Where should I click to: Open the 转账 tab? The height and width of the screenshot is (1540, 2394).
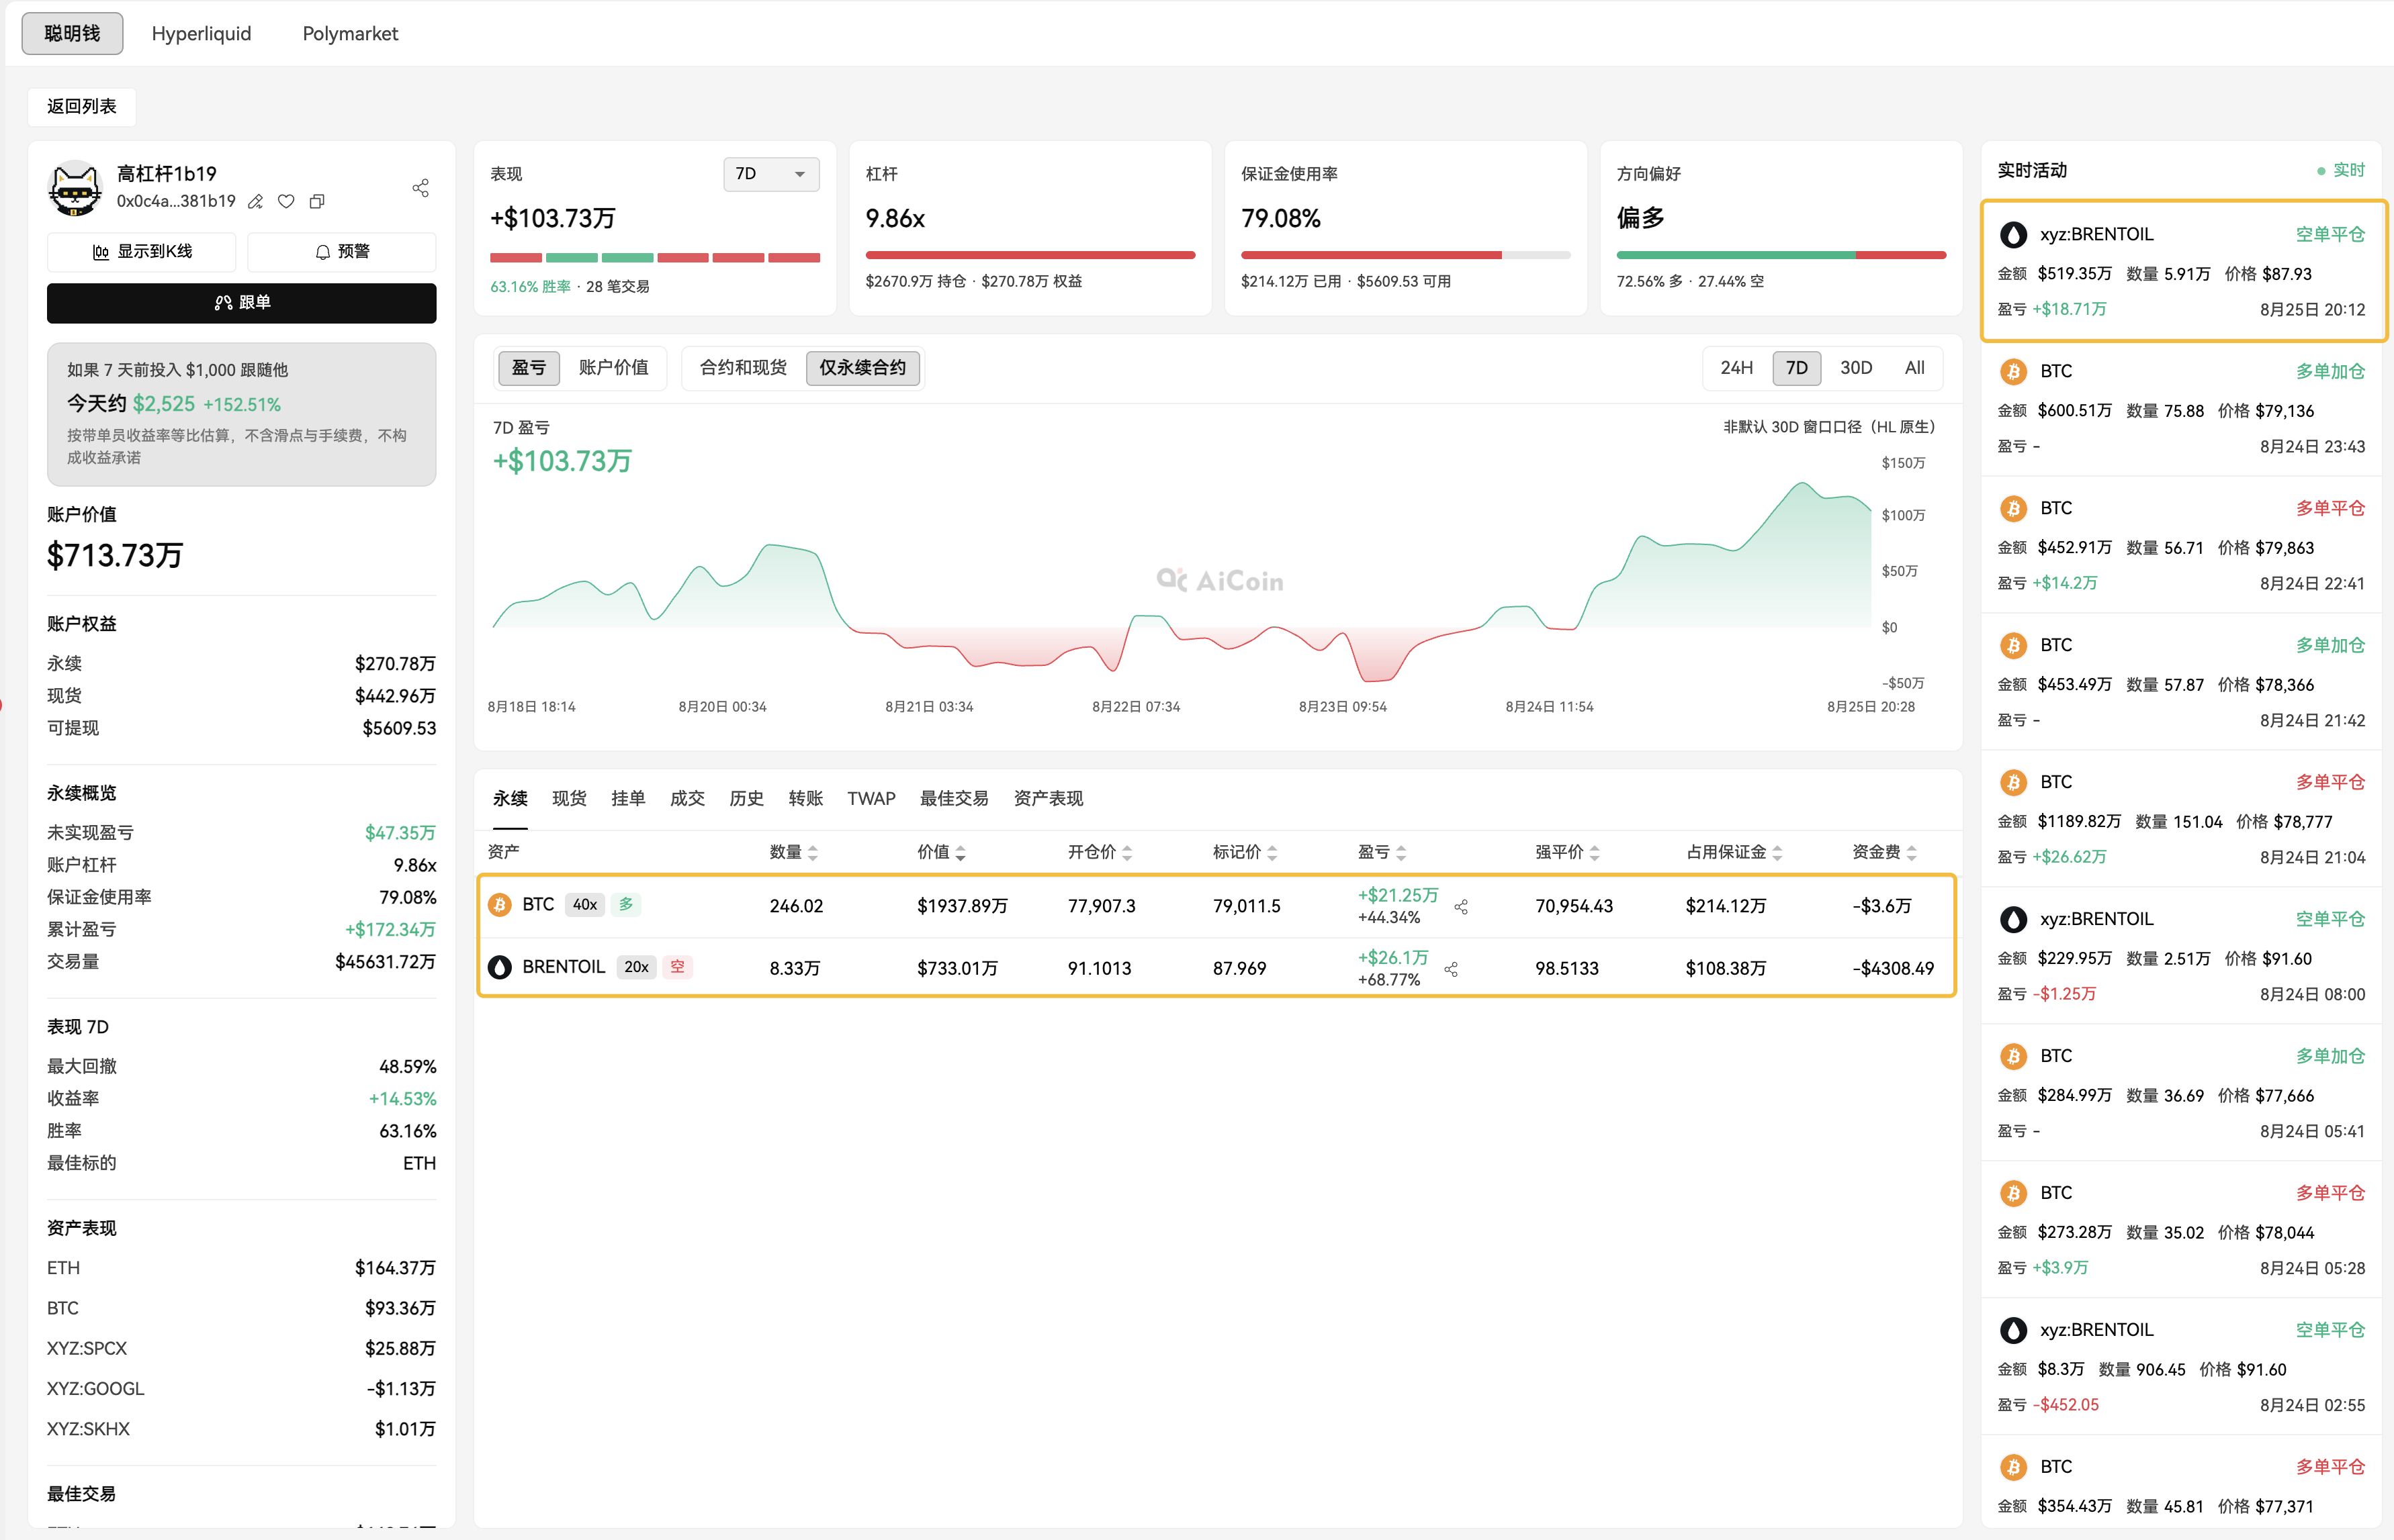point(805,799)
